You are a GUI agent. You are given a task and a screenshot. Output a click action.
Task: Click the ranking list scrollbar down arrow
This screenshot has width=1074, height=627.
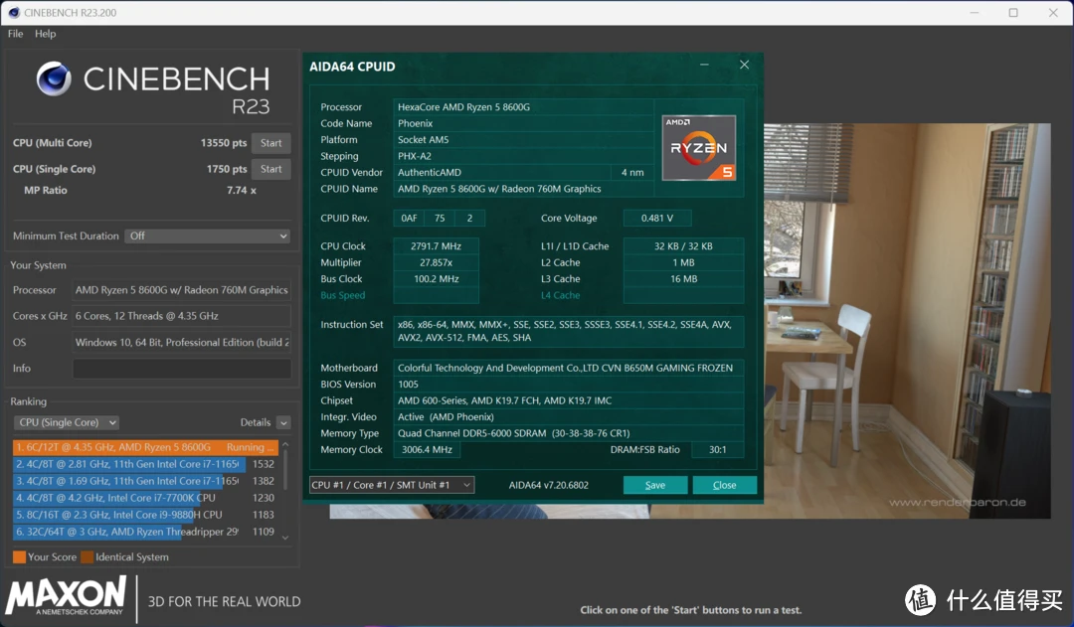coord(285,538)
